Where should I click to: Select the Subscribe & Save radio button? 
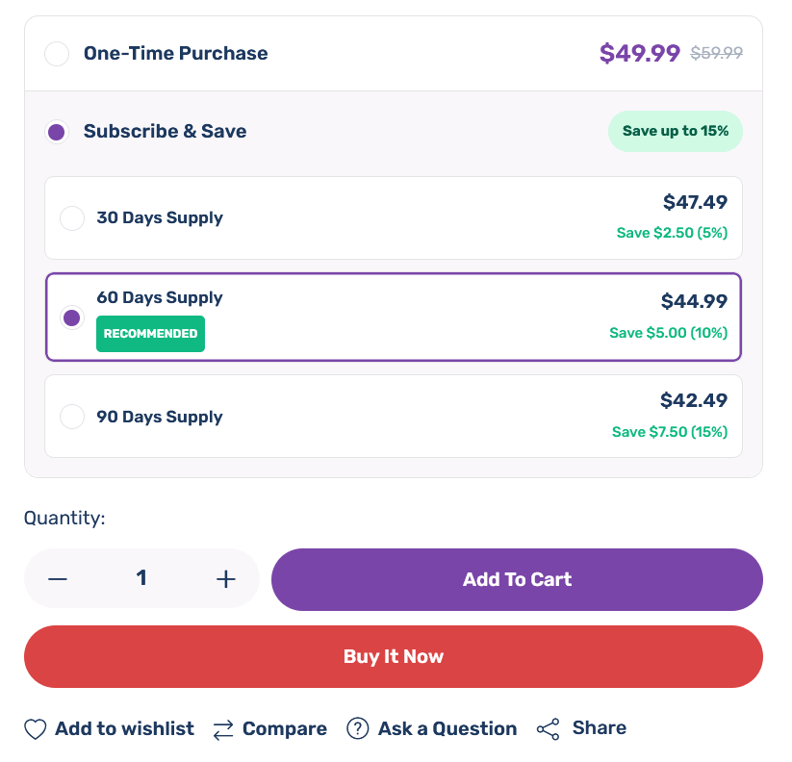(57, 132)
